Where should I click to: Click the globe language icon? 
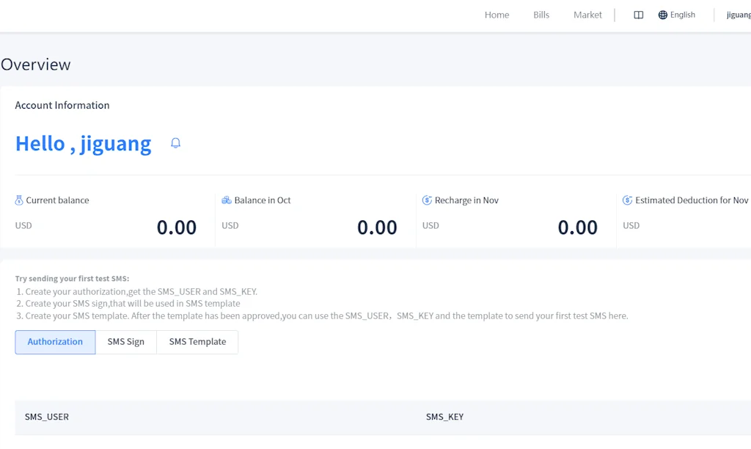pos(663,15)
